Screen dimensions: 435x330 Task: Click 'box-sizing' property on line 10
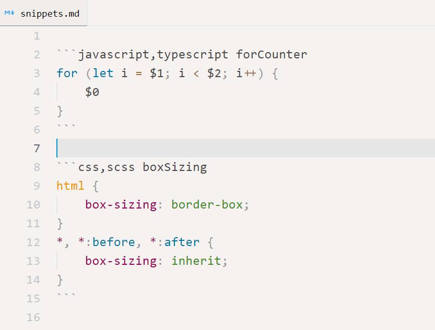121,205
